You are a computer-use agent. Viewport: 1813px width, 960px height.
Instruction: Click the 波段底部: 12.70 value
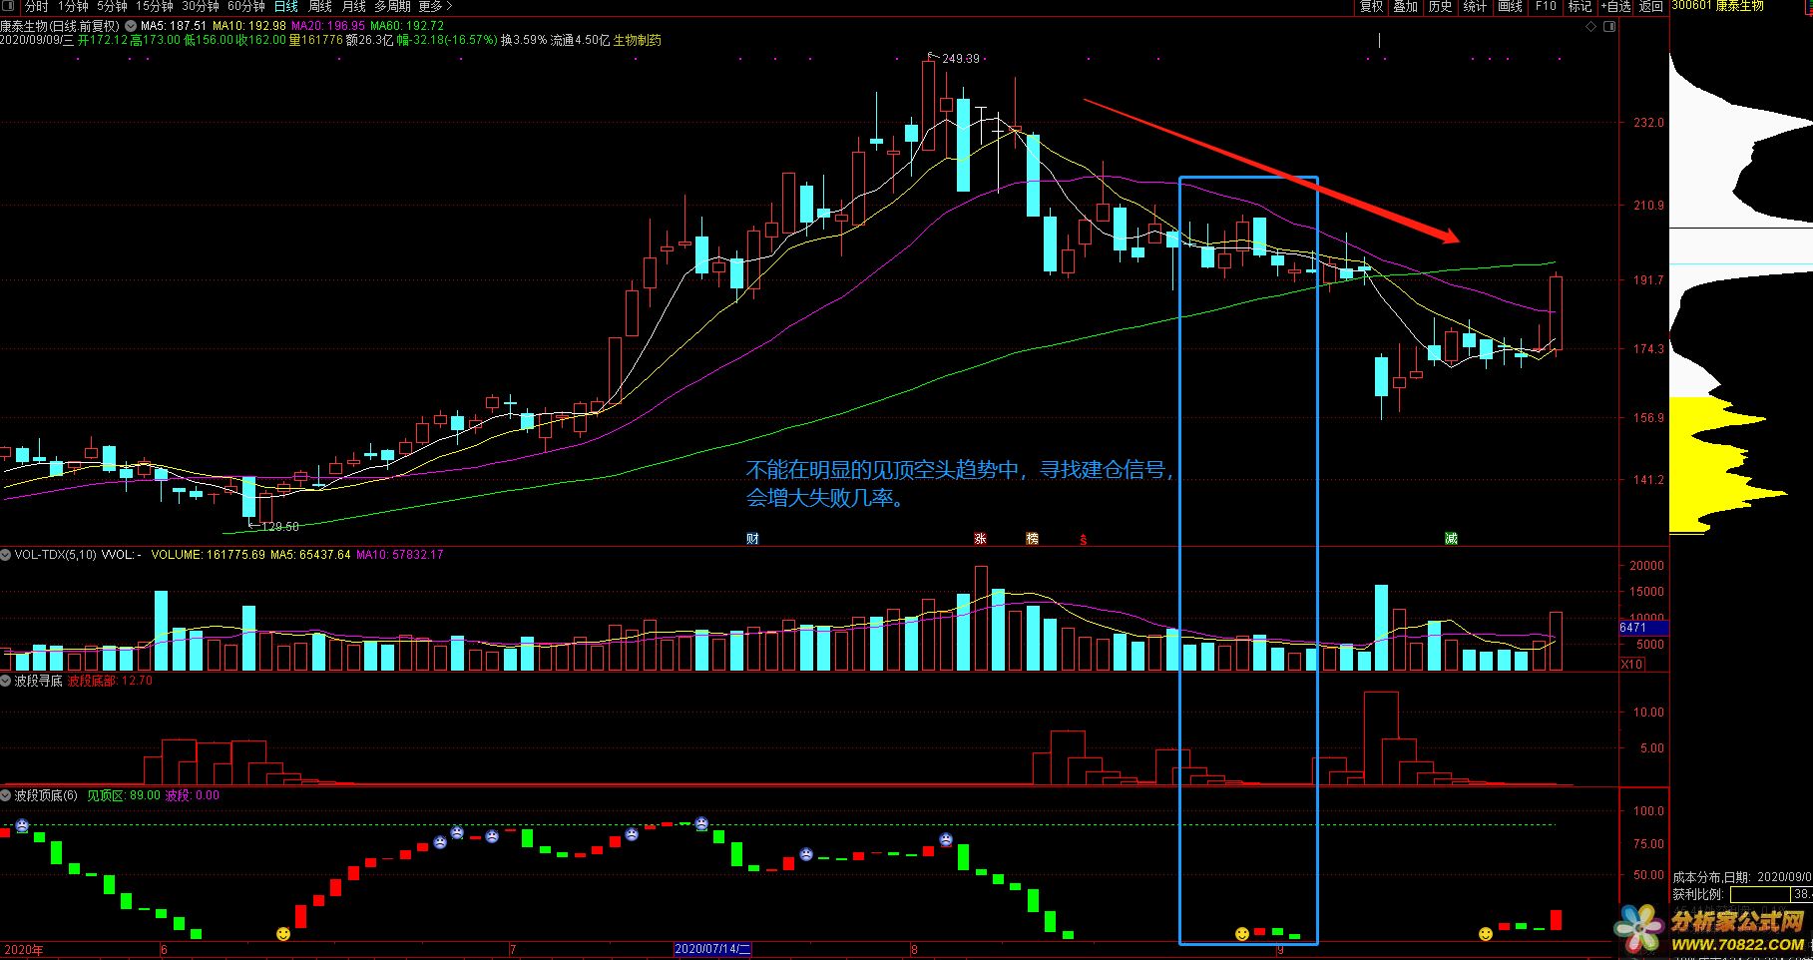click(x=110, y=681)
